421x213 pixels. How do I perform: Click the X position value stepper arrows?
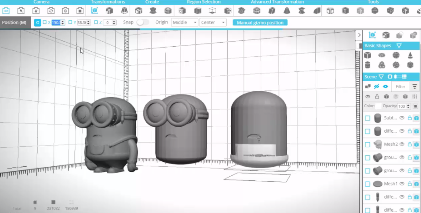tap(63, 23)
